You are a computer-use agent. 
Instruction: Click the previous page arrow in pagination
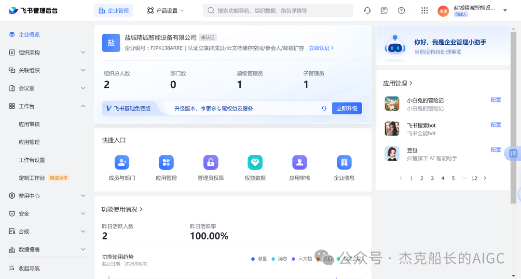point(401,178)
